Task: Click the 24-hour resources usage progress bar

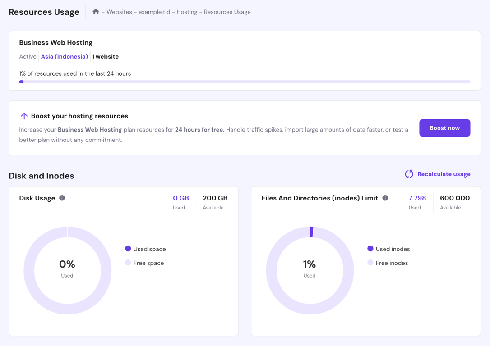Action: coord(245,82)
